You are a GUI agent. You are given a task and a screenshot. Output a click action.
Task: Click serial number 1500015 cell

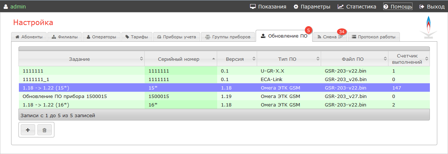pyautogui.click(x=181, y=96)
